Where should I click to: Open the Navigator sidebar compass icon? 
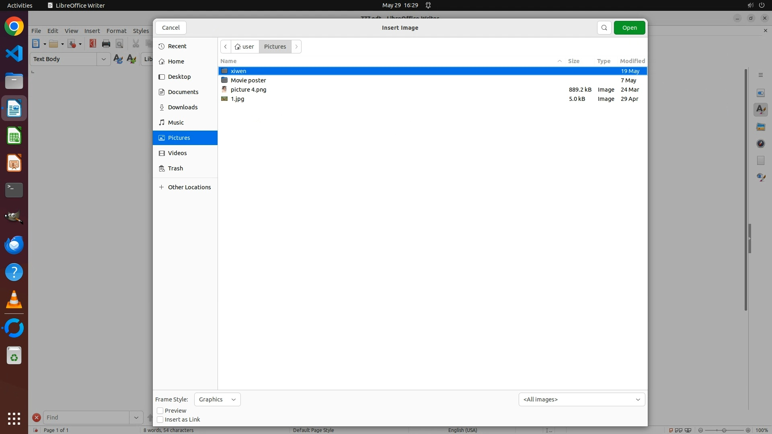click(x=760, y=144)
